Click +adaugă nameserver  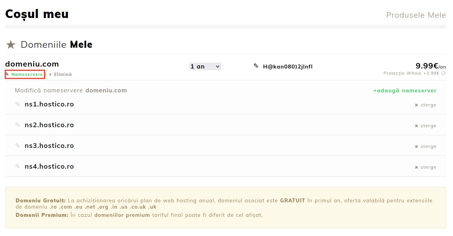[x=404, y=90]
